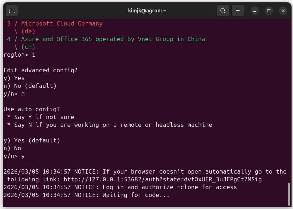Click the 'region> 1' prompt line
This screenshot has width=293, height=209.
pos(19,55)
